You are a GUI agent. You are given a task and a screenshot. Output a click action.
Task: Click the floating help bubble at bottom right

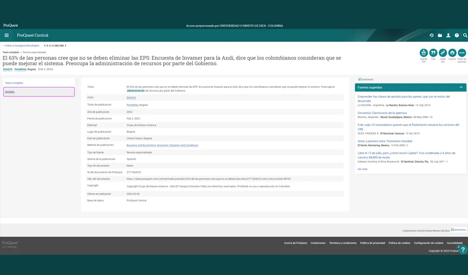(463, 250)
